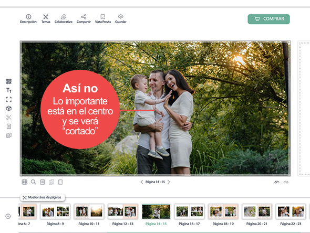
Task: Open the Descripción info icon
Action: (x=28, y=17)
